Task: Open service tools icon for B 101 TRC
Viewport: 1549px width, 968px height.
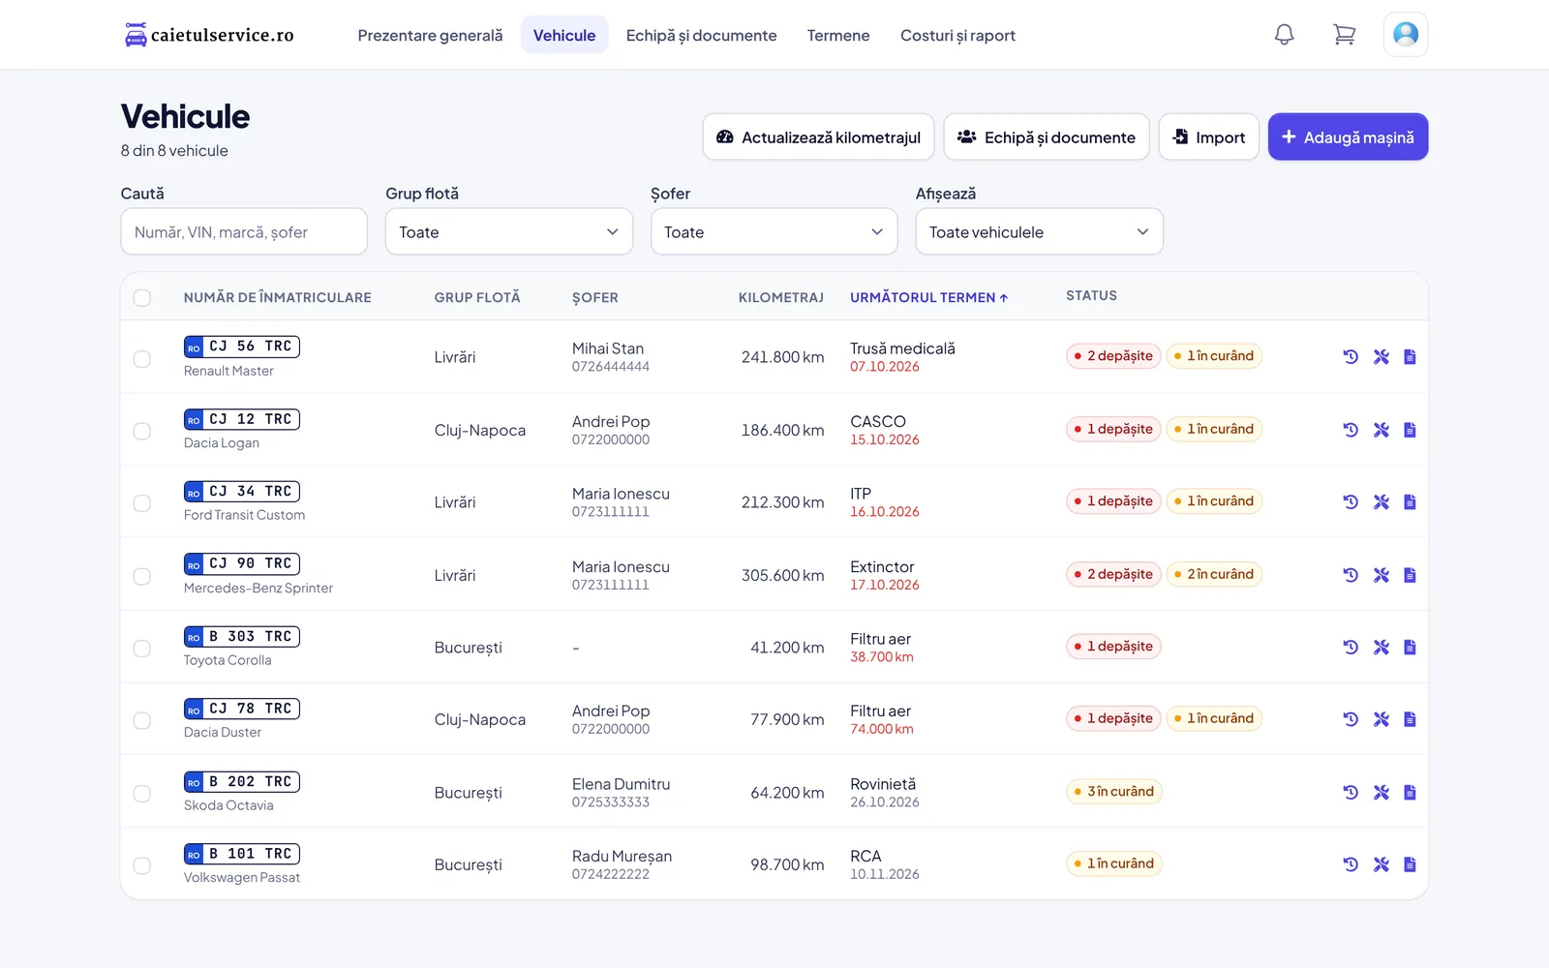Action: click(1382, 864)
